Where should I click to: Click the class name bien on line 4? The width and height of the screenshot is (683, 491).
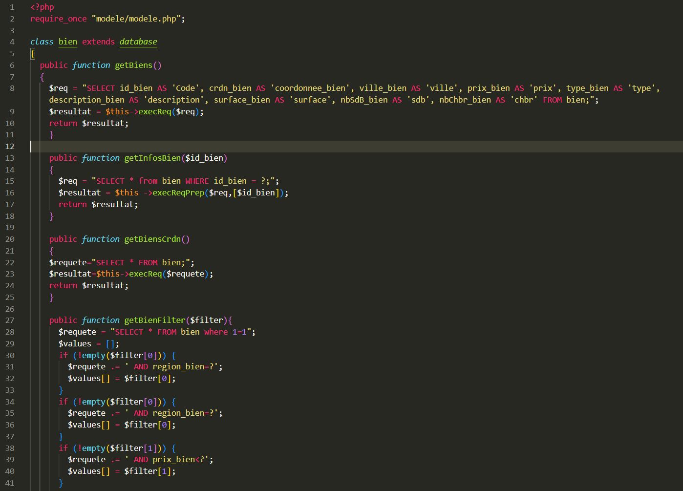tap(67, 42)
